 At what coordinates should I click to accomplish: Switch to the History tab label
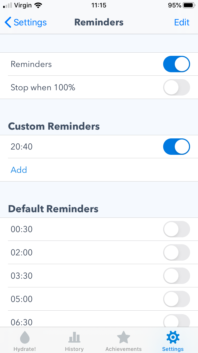coord(74,349)
